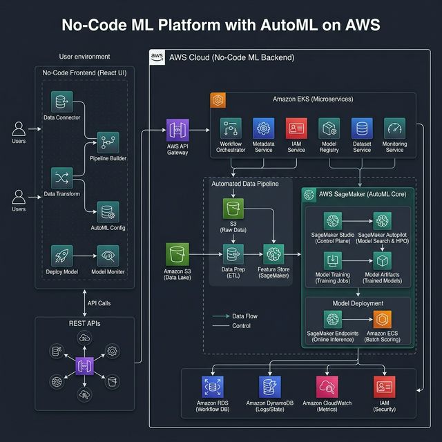Click 'Amazon EKS (Microservices)' title
The height and width of the screenshot is (442, 442).
point(313,99)
